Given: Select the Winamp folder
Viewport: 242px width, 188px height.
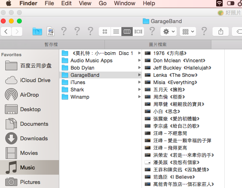Looking at the screenshot, I should pos(100,97).
